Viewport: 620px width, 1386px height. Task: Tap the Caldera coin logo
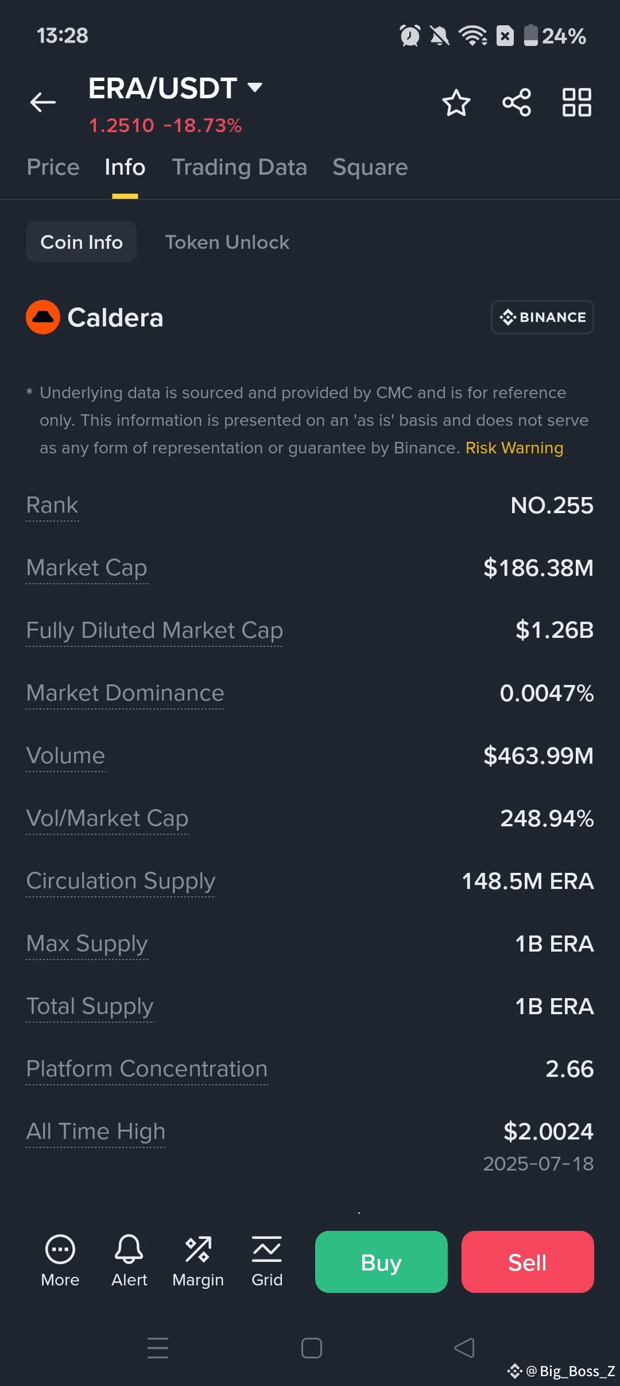click(43, 317)
